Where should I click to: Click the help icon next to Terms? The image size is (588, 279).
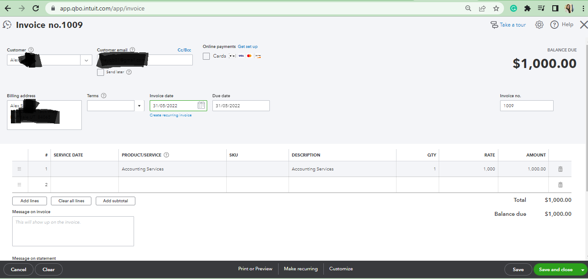coord(104,96)
